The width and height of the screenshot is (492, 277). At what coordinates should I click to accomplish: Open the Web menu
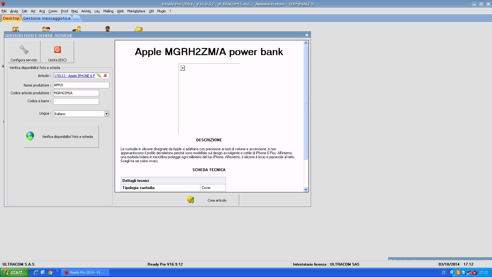coord(120,11)
